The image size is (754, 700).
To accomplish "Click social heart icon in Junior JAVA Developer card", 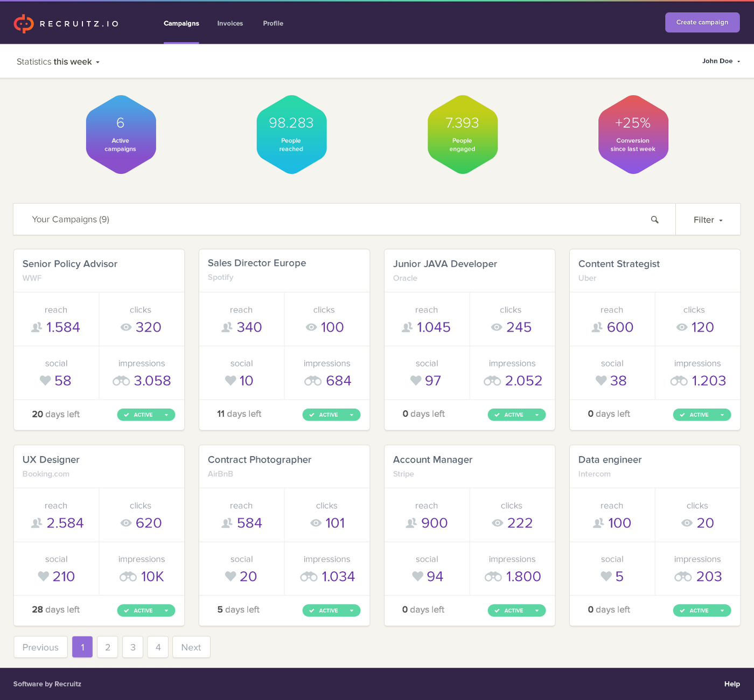I will 416,381.
